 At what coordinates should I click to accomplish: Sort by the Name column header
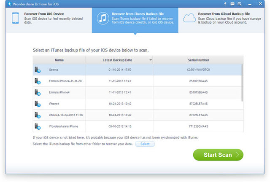59,60
